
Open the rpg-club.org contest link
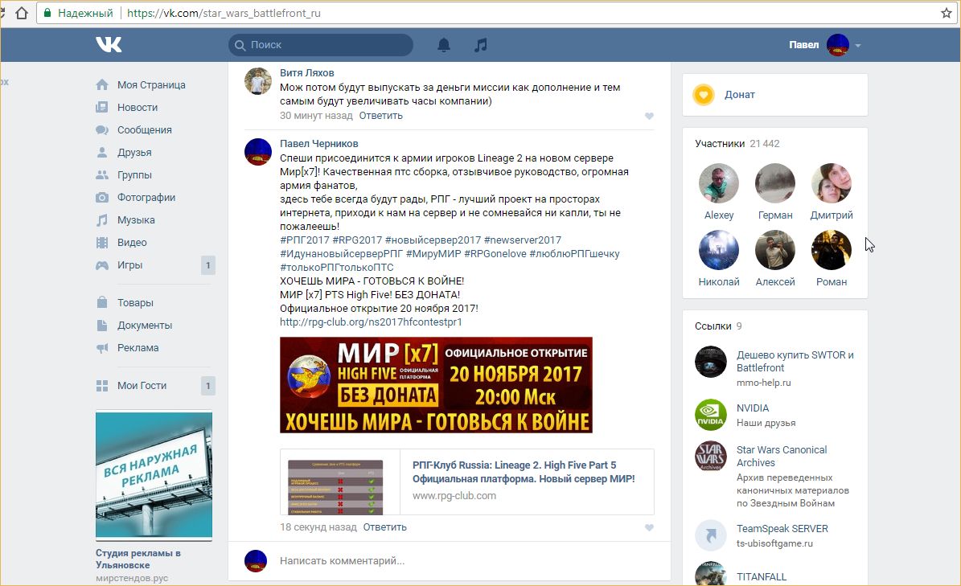pos(371,322)
